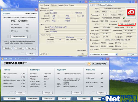This screenshot has width=138, height=102.
Task: Click the GPU-Z title bar icon
Action: 90,2
